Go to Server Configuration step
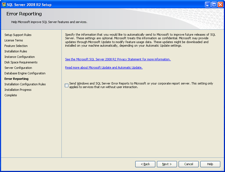Screen dimensions: 225x172 tap(18, 68)
